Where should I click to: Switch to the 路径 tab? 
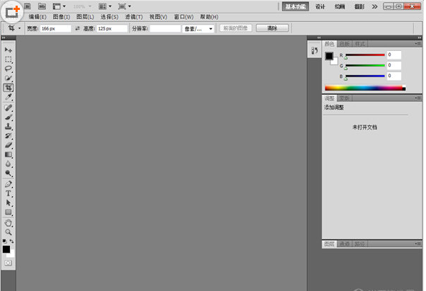[360, 244]
